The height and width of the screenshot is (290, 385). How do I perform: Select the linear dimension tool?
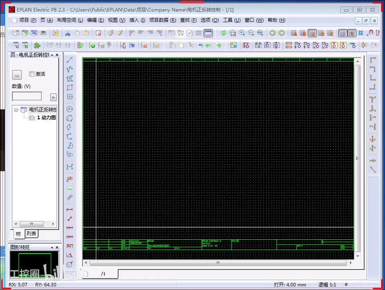click(70, 209)
